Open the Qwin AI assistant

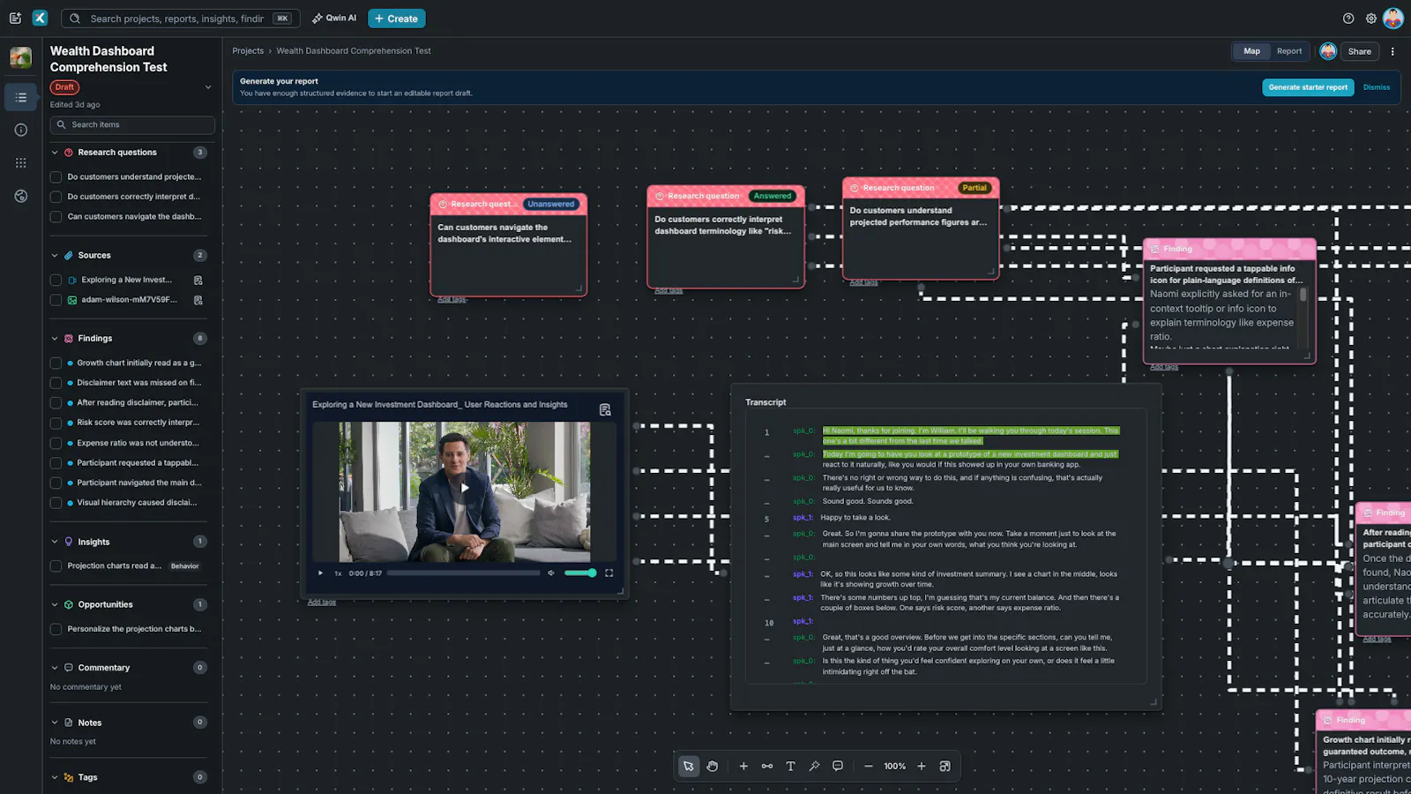click(x=334, y=19)
